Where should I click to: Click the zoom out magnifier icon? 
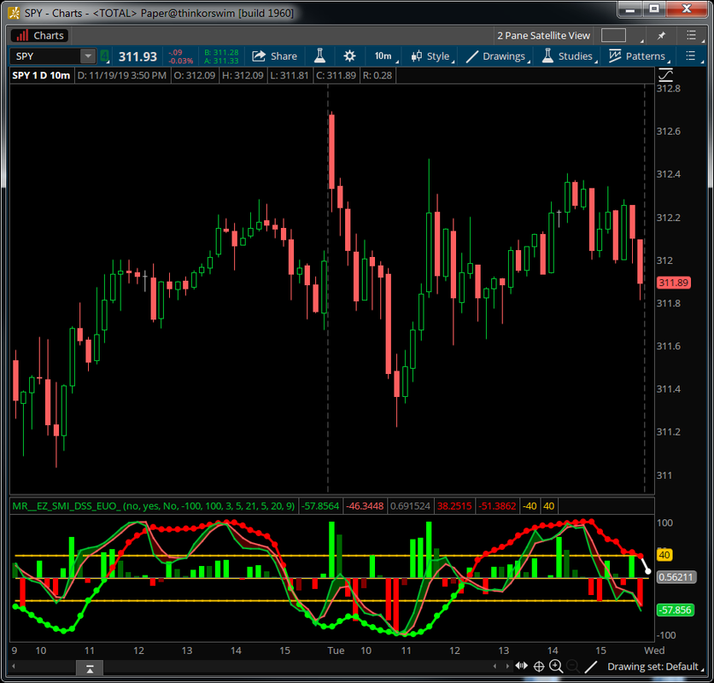click(573, 667)
